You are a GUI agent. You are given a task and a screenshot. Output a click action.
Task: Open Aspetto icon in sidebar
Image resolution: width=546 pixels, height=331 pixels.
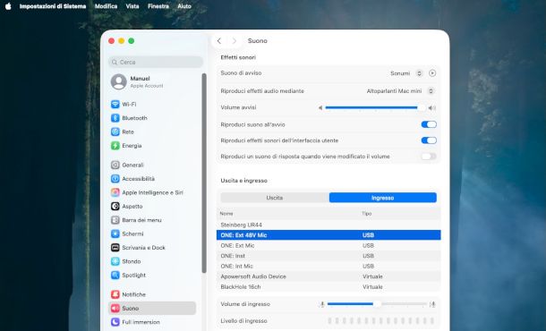115,207
